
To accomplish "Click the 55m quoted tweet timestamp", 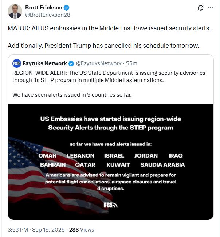I will pyautogui.click(x=131, y=63).
